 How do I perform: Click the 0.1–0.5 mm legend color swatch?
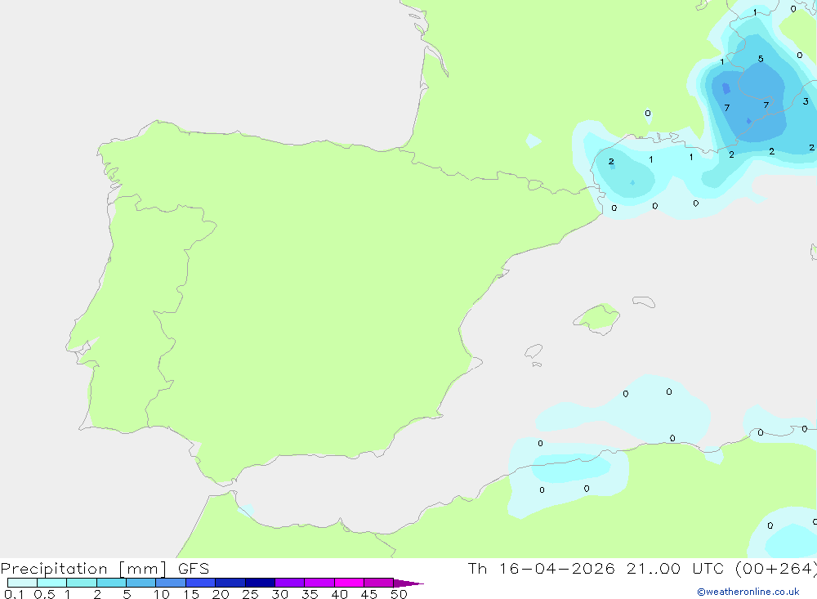click(x=22, y=583)
